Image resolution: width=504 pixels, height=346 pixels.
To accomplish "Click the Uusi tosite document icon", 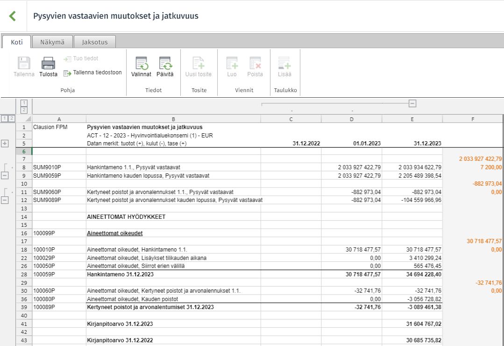I will [199, 63].
